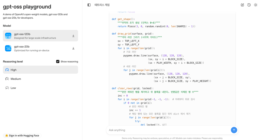Set reasoning level to Medium
The image size is (260, 140).
[40, 79]
